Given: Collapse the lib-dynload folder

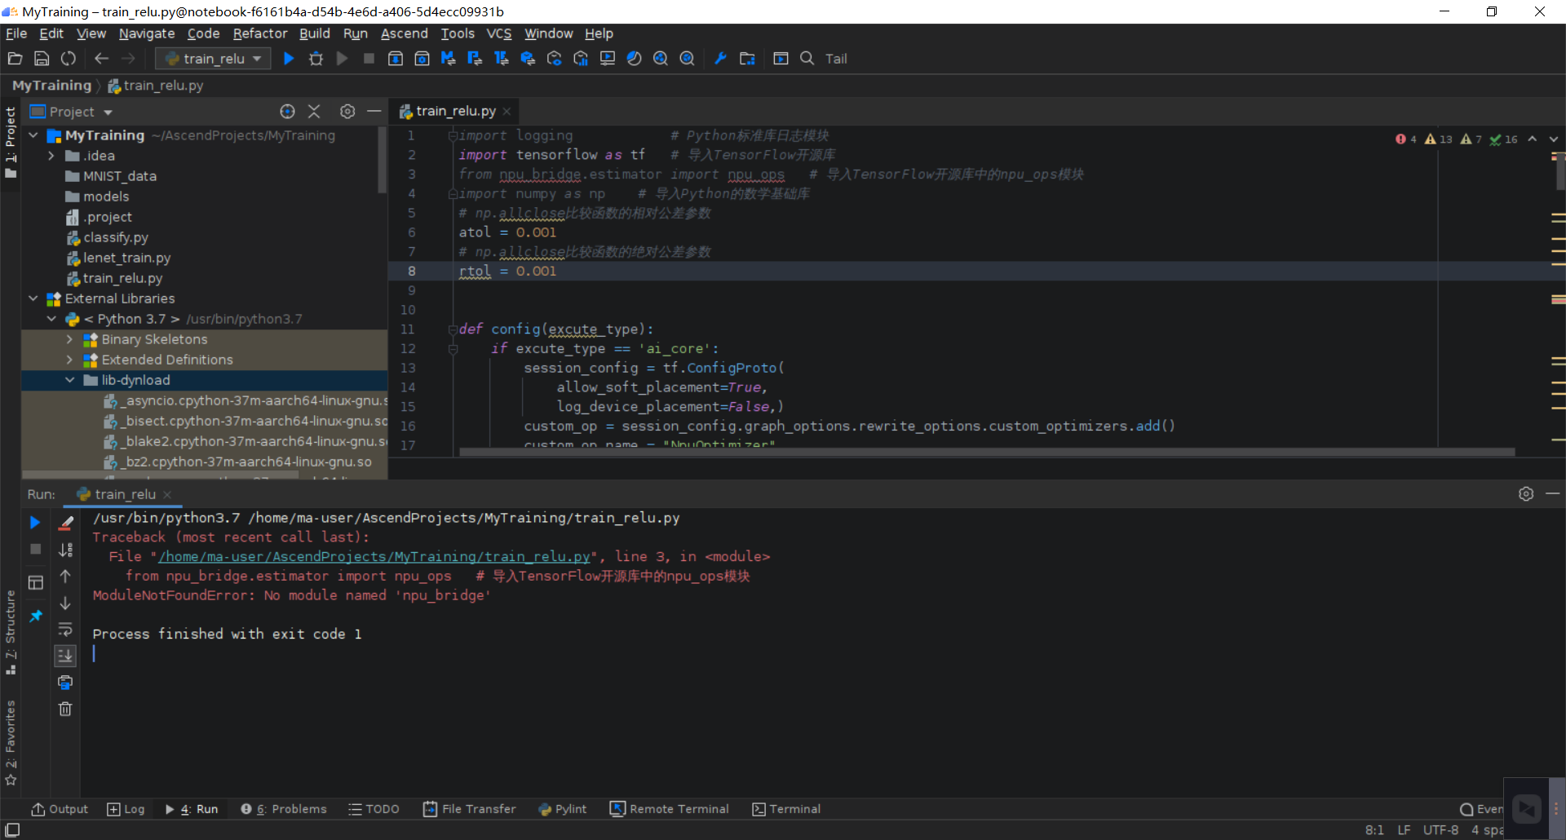Looking at the screenshot, I should pyautogui.click(x=69, y=380).
